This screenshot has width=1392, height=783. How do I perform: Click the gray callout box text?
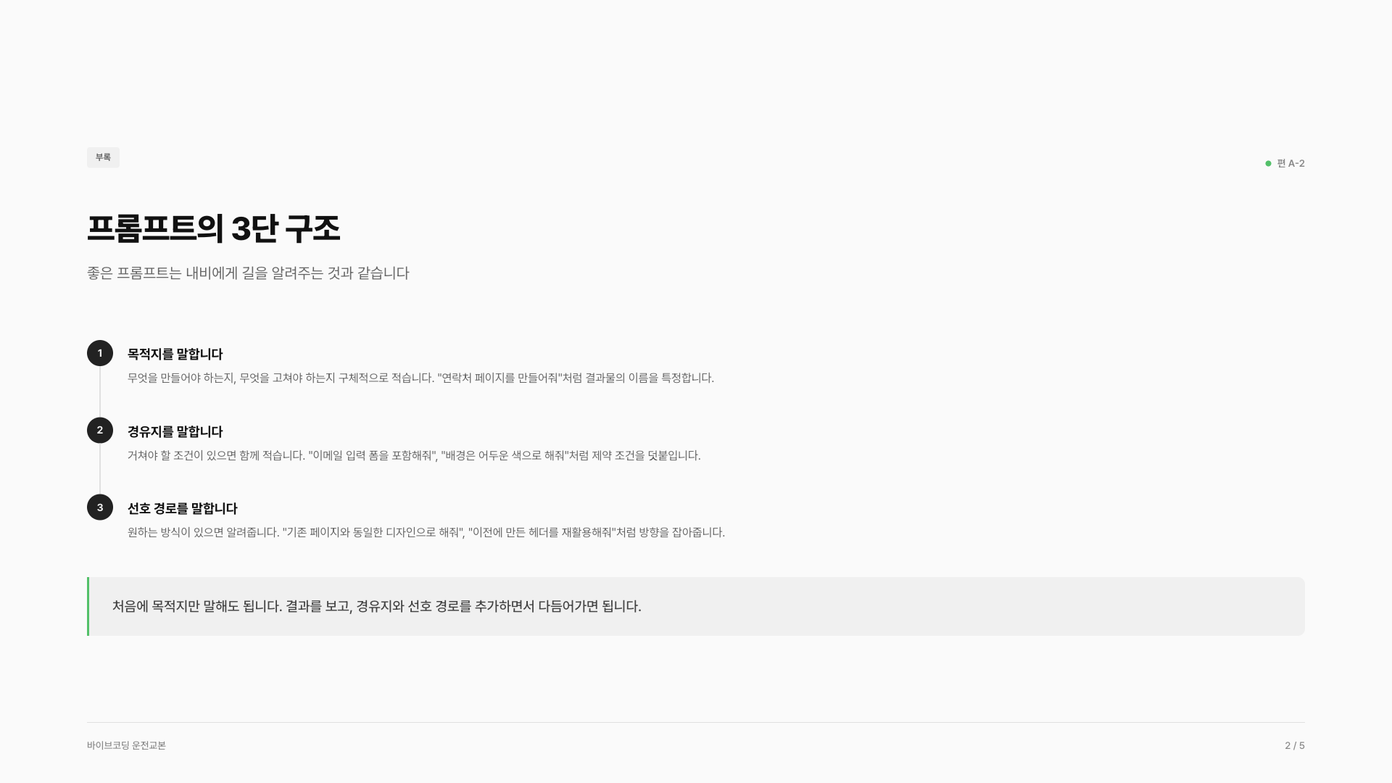(x=376, y=607)
